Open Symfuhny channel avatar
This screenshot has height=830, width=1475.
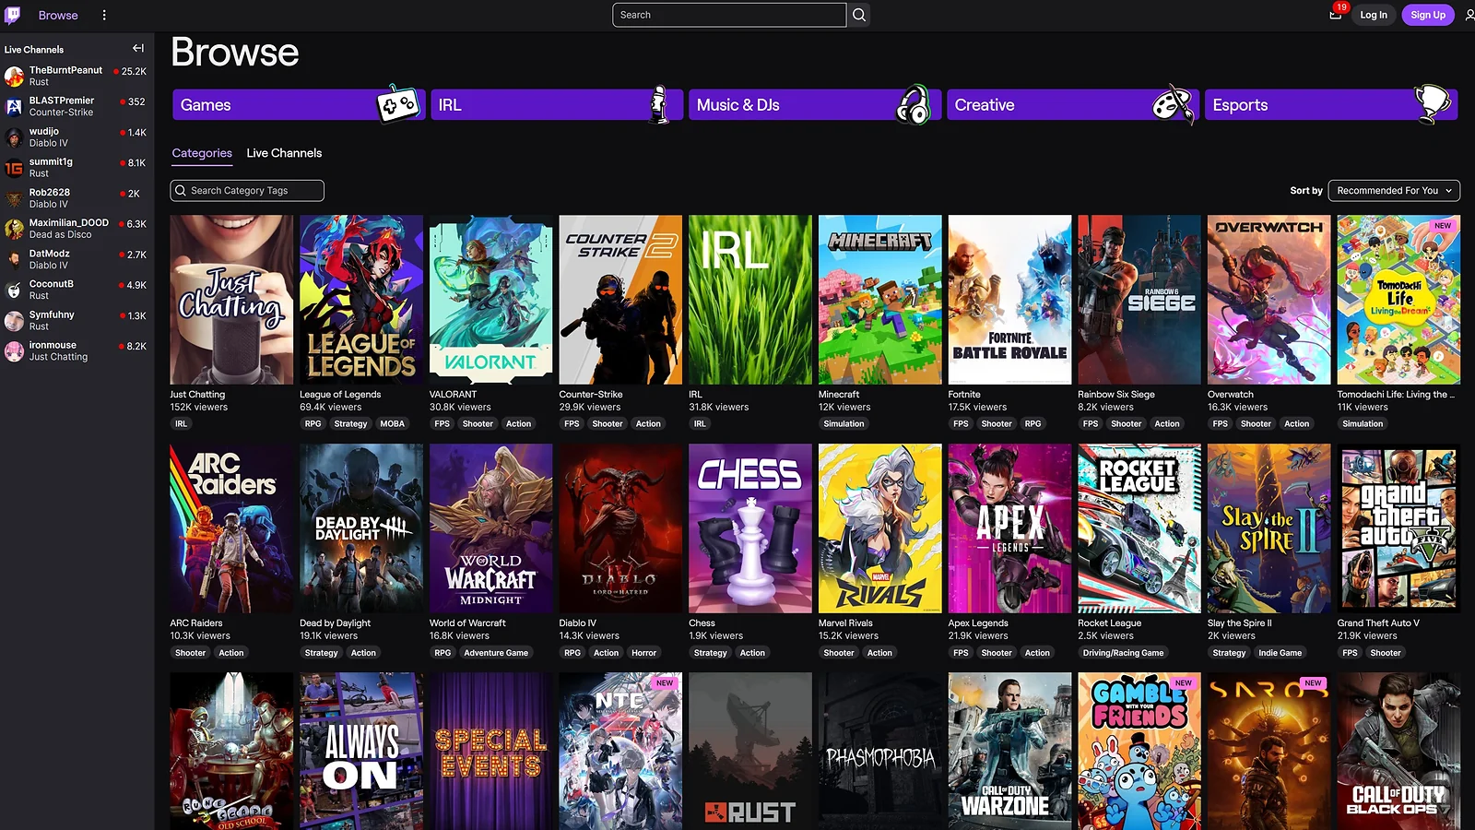(x=14, y=320)
